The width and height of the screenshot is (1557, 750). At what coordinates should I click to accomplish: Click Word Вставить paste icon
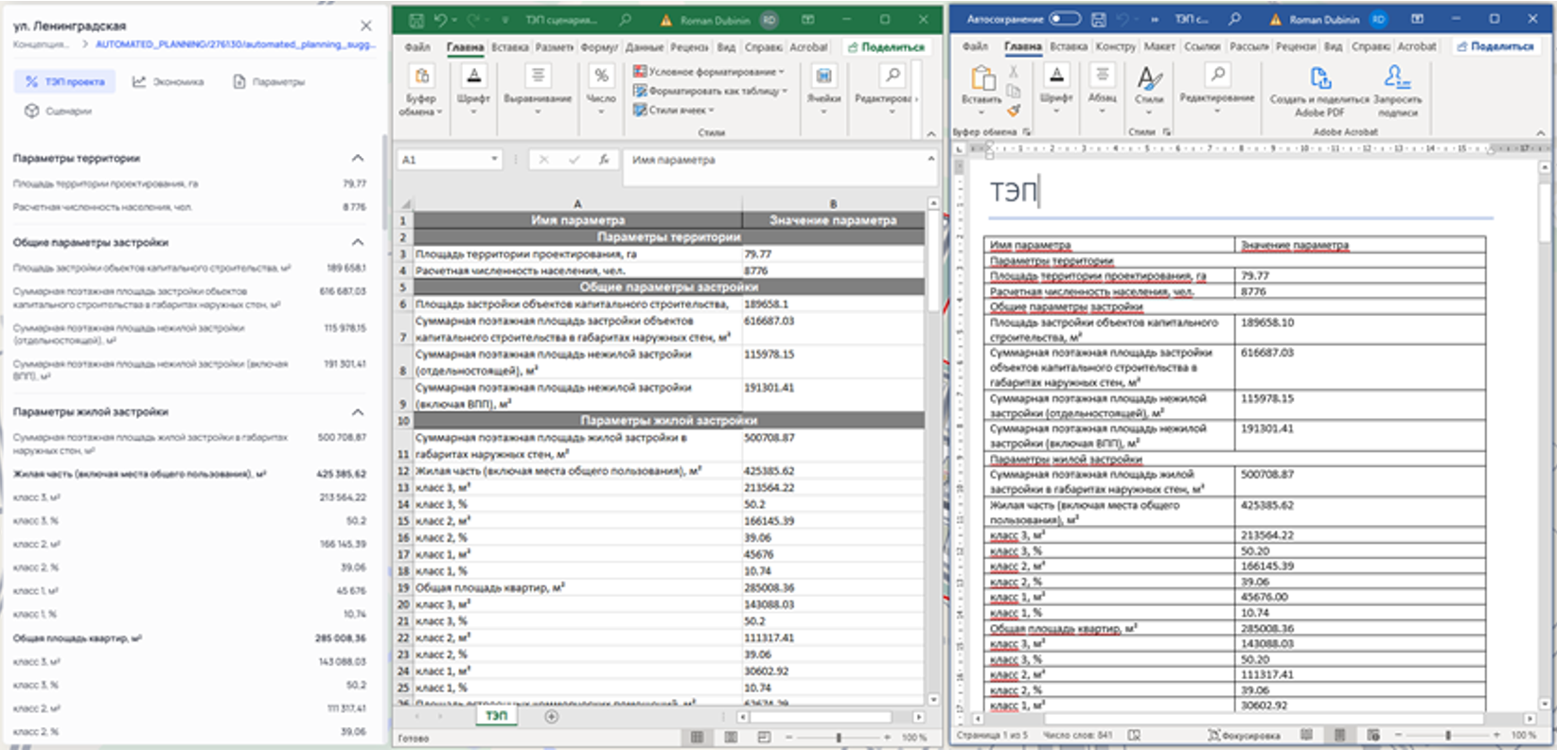click(982, 78)
